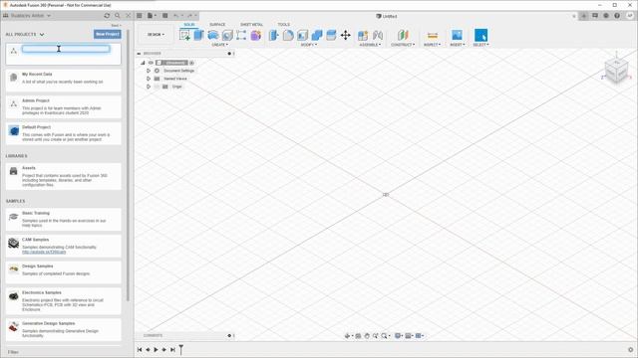Activate the root component radio button
The width and height of the screenshot is (638, 358).
pos(191,63)
